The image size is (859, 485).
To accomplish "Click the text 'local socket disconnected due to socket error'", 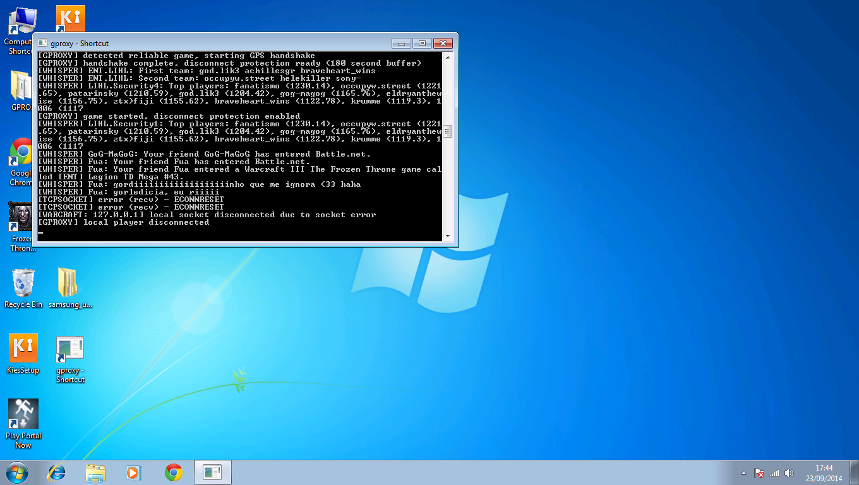I will point(263,215).
